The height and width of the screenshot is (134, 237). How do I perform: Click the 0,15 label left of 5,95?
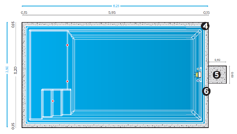click(24, 12)
